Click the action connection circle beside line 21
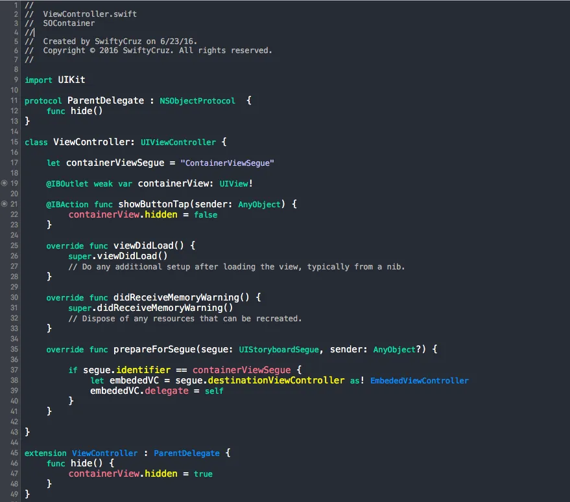Screen dimensions: 570x502 pyautogui.click(x=4, y=204)
